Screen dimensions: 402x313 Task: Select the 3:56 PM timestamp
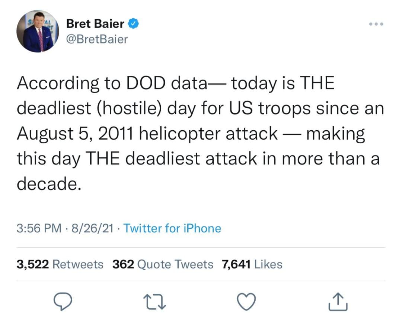pos(39,228)
